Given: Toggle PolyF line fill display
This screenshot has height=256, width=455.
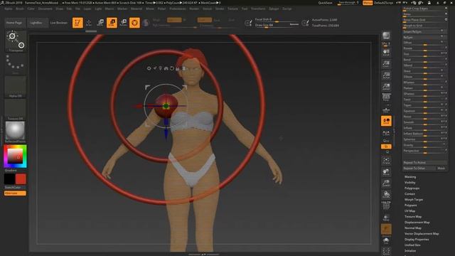Looking at the screenshot, I should point(386,206).
